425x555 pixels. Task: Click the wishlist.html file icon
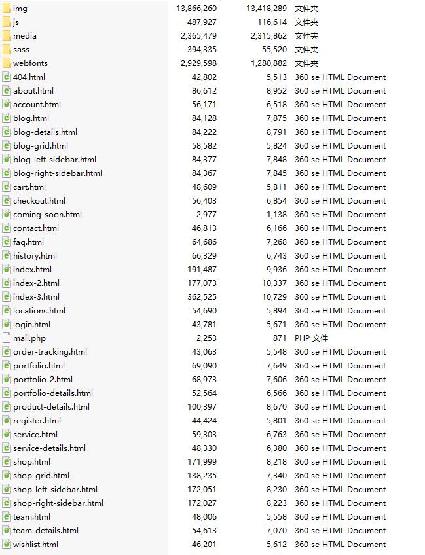tap(7, 545)
